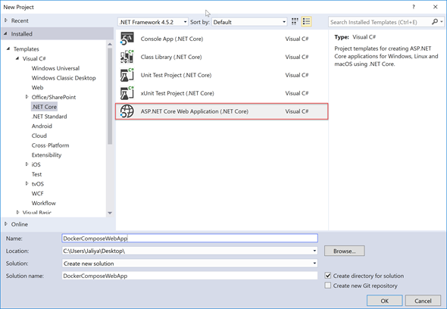
Task: Select the Web category
Action: [37, 88]
